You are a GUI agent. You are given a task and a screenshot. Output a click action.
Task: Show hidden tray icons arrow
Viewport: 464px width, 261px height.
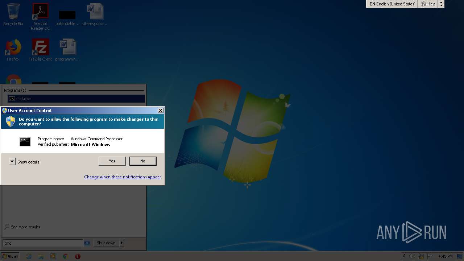404,256
